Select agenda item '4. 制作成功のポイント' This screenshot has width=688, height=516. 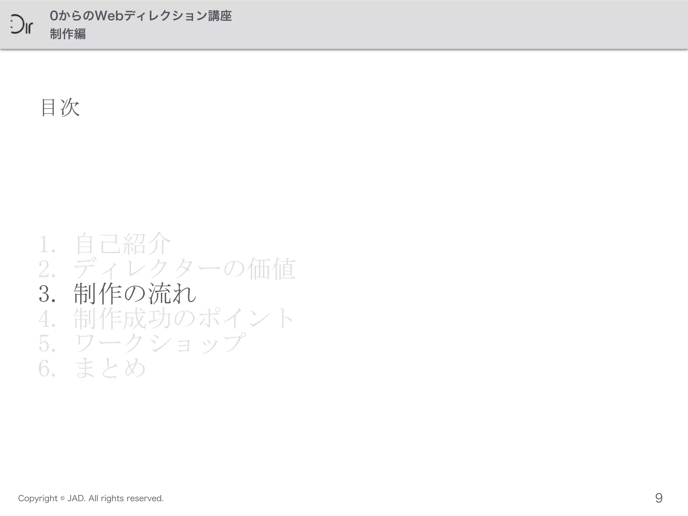tap(166, 318)
